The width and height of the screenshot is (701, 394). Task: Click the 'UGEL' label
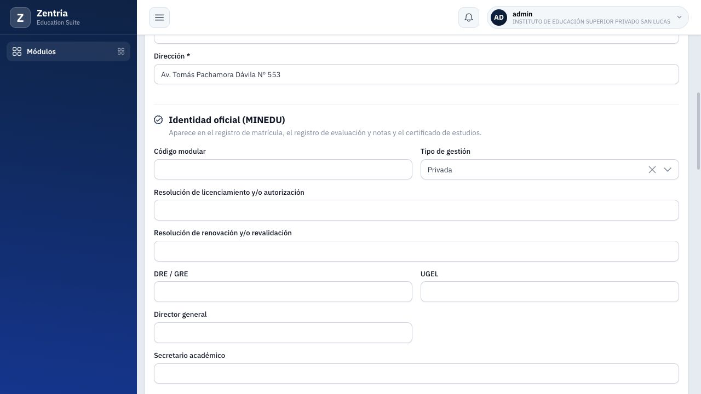pyautogui.click(x=429, y=274)
